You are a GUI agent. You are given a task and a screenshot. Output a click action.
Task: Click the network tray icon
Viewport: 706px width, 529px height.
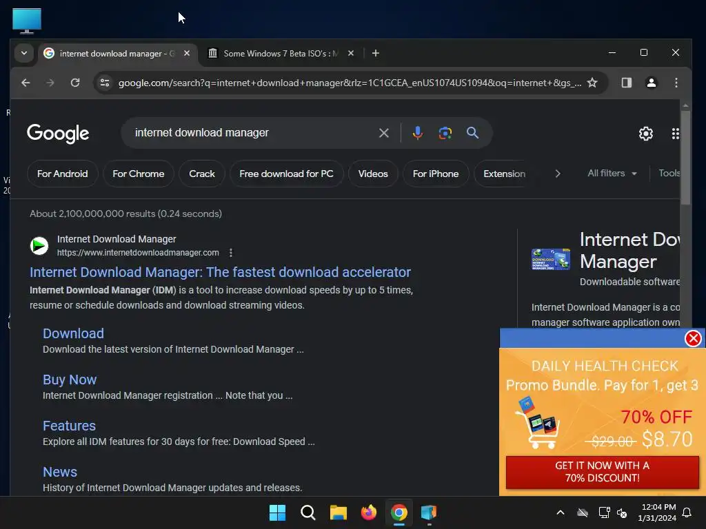(604, 512)
